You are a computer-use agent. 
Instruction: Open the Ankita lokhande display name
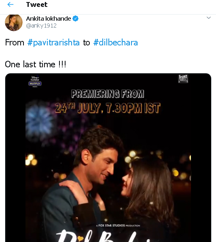(x=49, y=19)
